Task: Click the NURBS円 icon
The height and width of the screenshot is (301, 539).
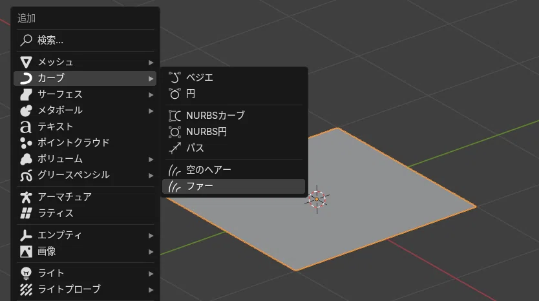Action: (174, 132)
